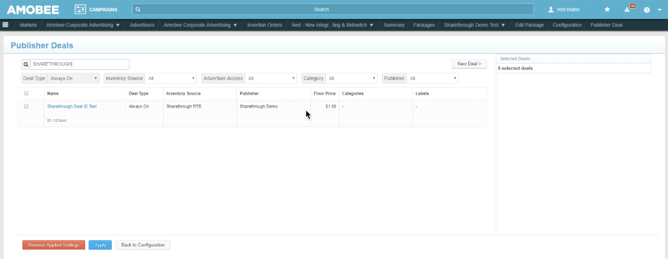Click the Labels column header

(x=422, y=93)
